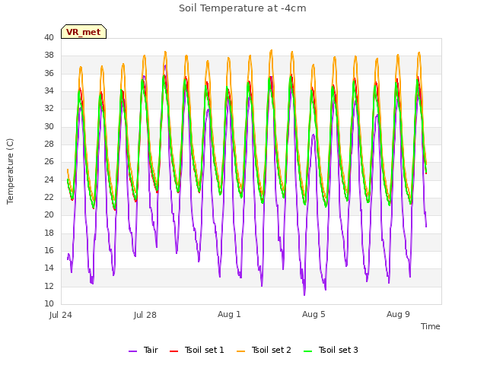487x365 pixels.
Task: Click the 28 y-axis tick label
Action: coord(49,144)
